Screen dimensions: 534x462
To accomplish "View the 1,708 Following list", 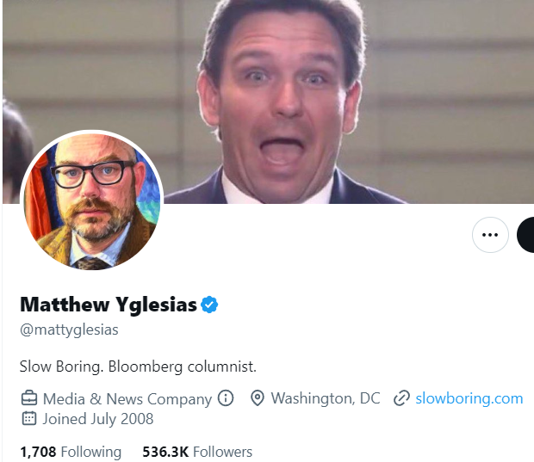I will [x=71, y=452].
